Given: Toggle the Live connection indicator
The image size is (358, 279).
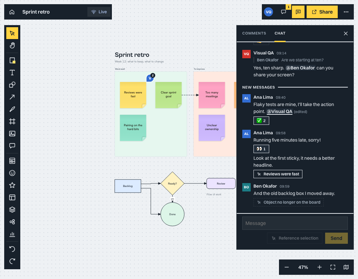Looking at the screenshot, I should [x=99, y=12].
